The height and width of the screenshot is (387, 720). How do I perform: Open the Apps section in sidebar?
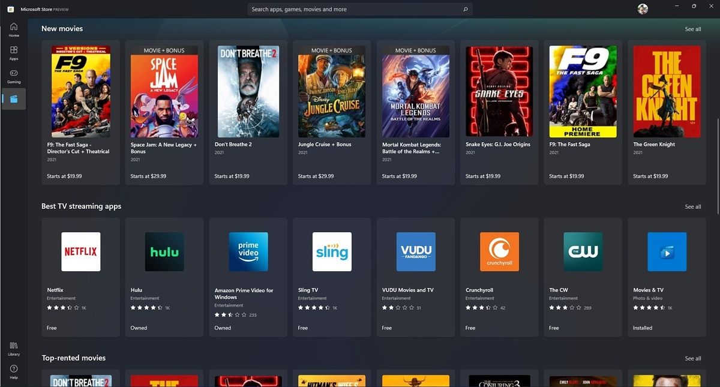pos(14,53)
